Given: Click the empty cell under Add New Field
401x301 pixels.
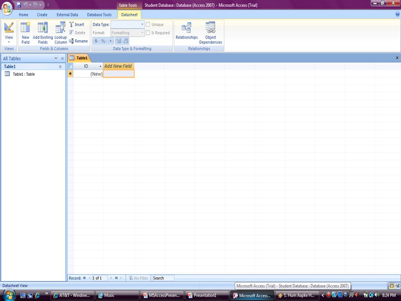Looking at the screenshot, I should tap(119, 74).
